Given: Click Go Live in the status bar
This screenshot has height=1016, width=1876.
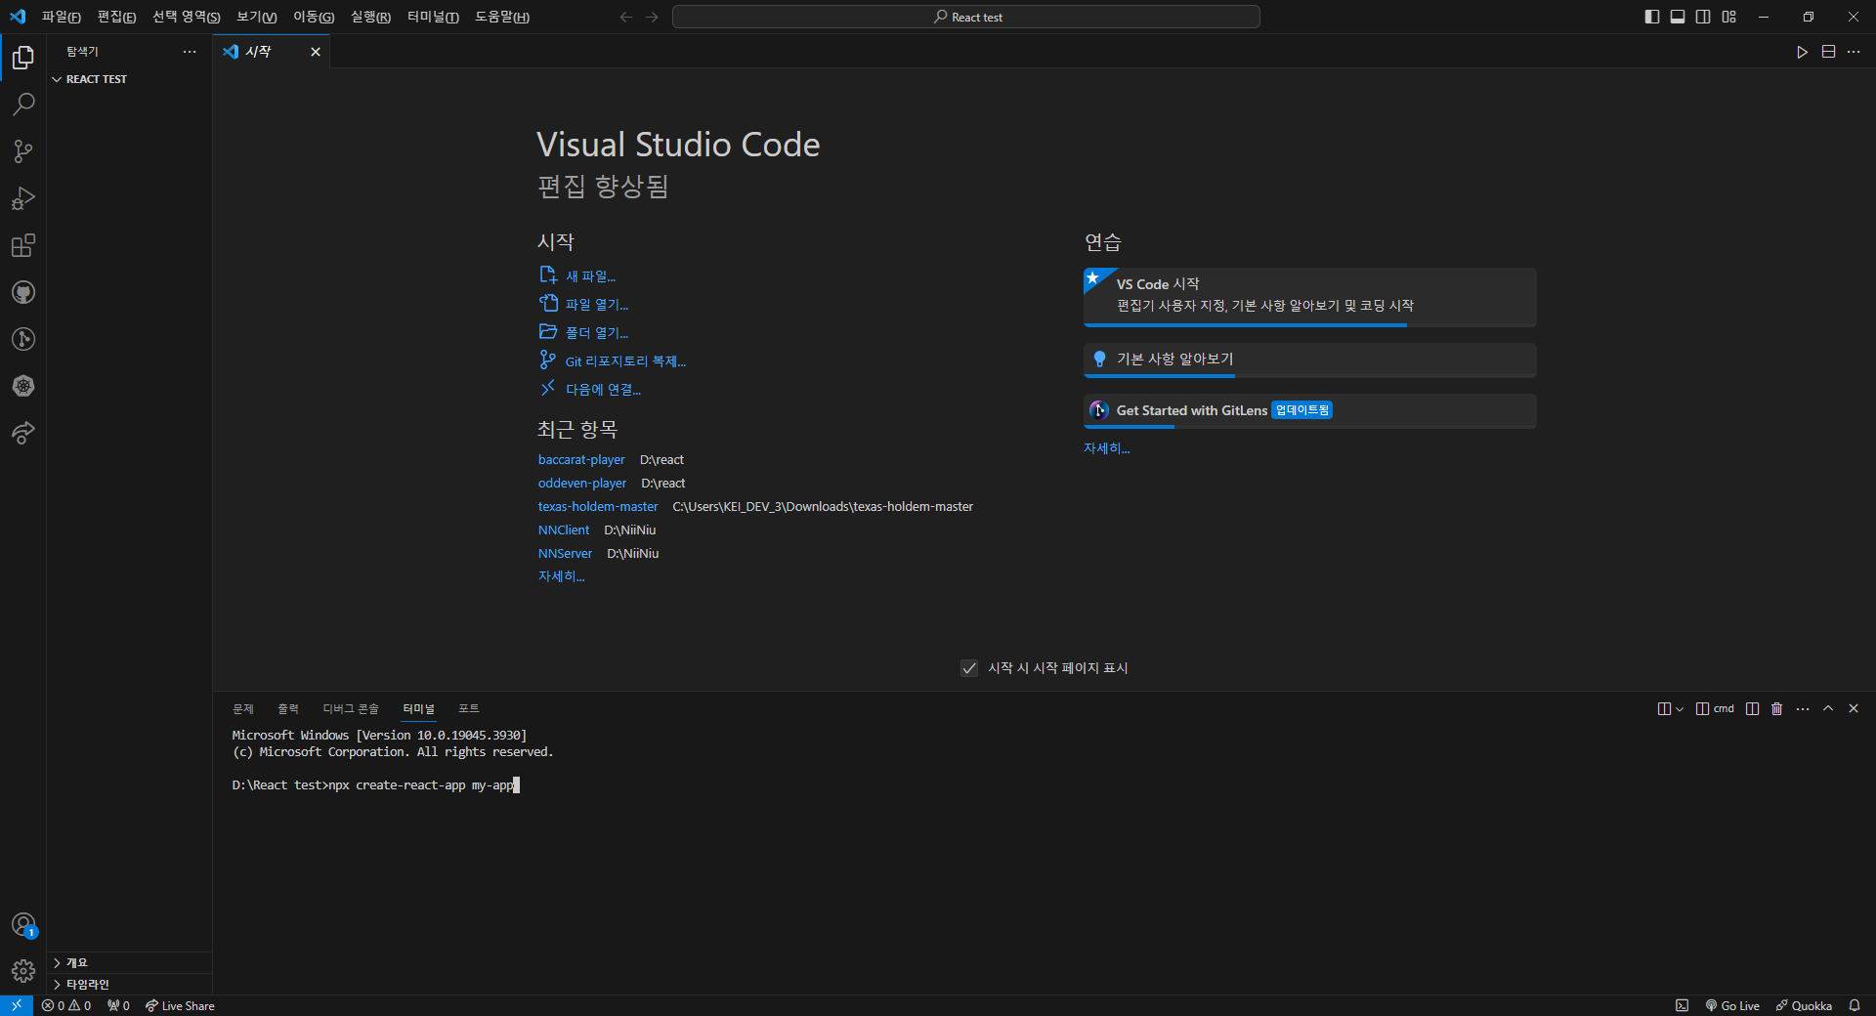Looking at the screenshot, I should click(x=1732, y=1005).
